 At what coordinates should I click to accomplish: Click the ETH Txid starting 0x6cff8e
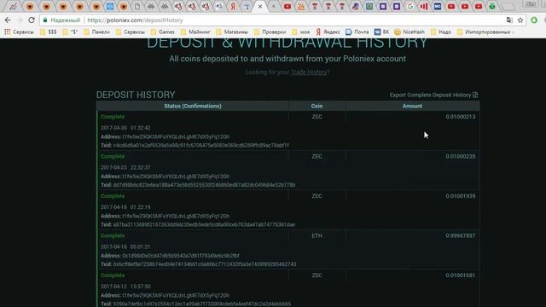(205, 264)
